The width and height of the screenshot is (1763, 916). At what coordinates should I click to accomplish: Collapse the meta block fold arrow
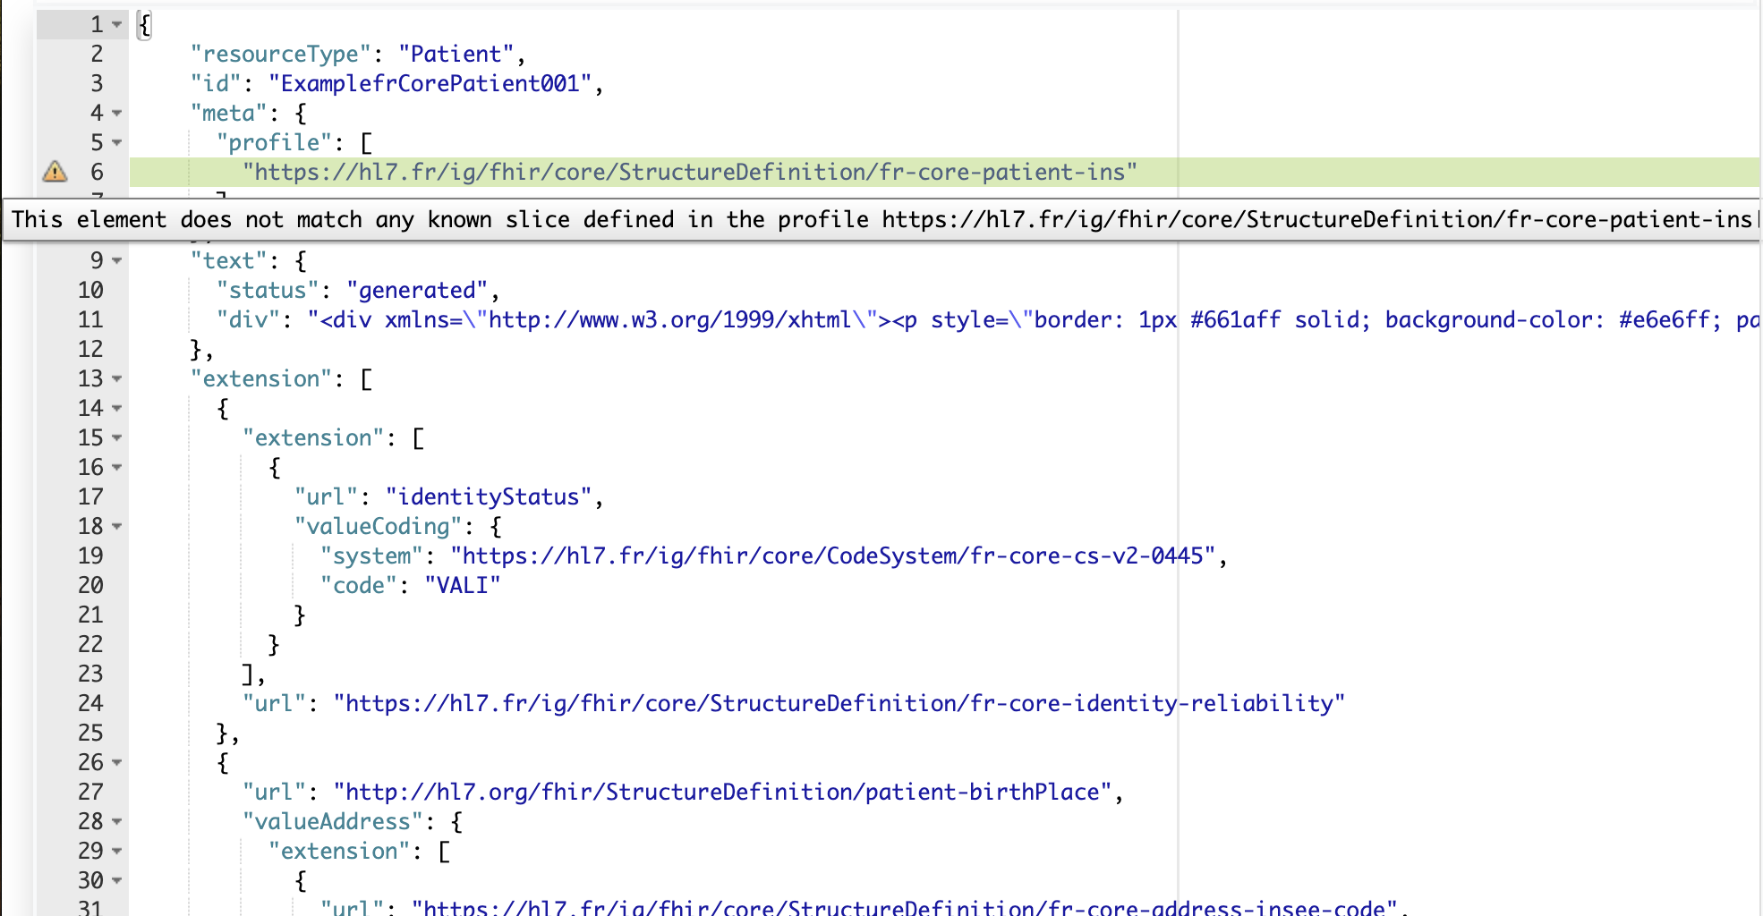point(117,114)
